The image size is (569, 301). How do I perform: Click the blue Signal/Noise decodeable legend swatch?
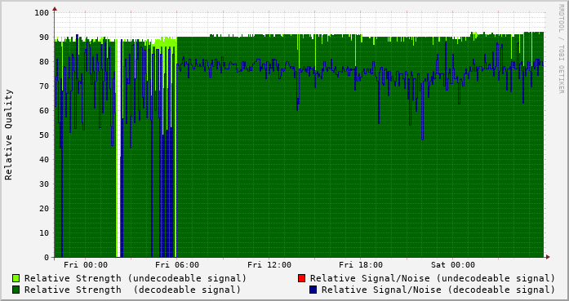(x=313, y=290)
